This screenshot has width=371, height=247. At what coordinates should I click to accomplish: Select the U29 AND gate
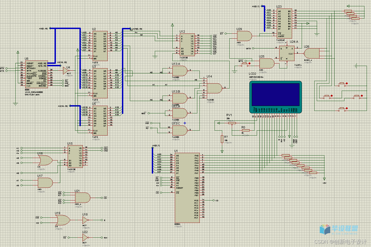coord(244,36)
